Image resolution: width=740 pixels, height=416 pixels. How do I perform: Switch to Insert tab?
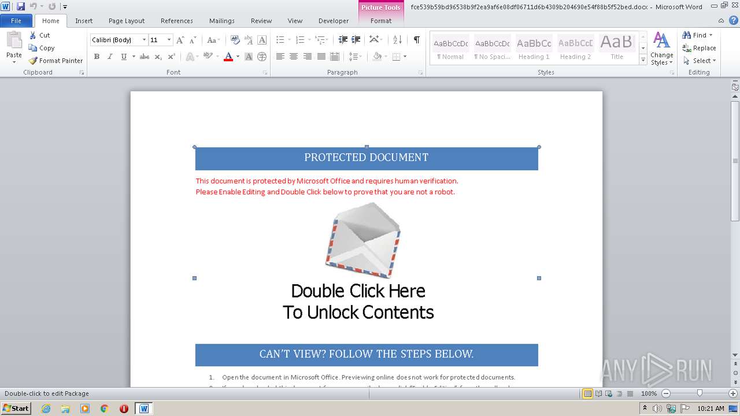coord(84,21)
